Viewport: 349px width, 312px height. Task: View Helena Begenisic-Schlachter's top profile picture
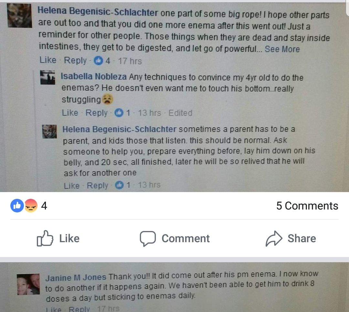(x=20, y=16)
